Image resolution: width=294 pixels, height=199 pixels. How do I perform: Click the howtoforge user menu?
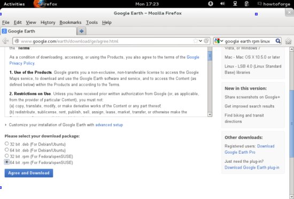(x=274, y=4)
